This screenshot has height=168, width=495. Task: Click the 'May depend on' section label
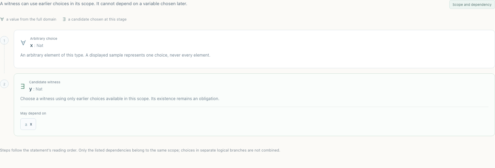click(x=33, y=113)
